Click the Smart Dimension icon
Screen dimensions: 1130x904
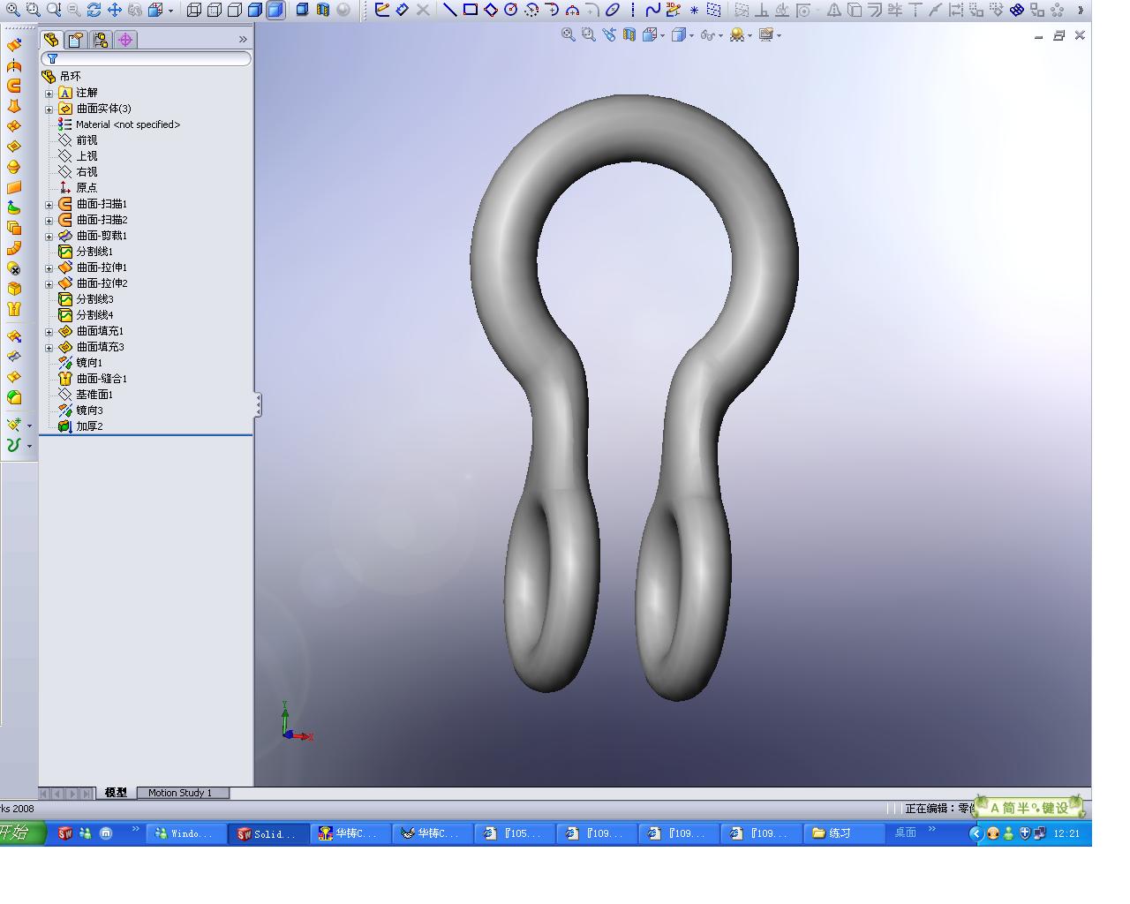pos(402,10)
